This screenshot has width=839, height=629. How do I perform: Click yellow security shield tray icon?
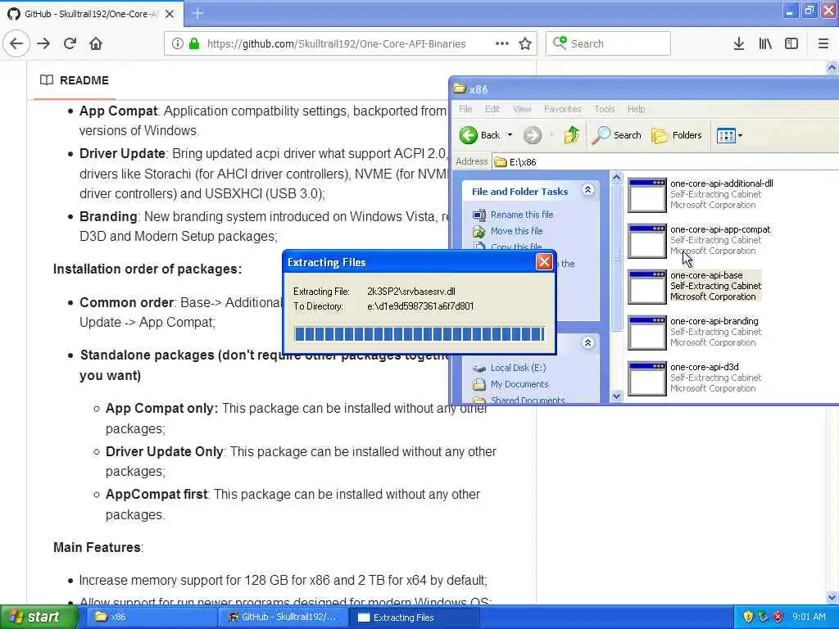[x=748, y=618]
